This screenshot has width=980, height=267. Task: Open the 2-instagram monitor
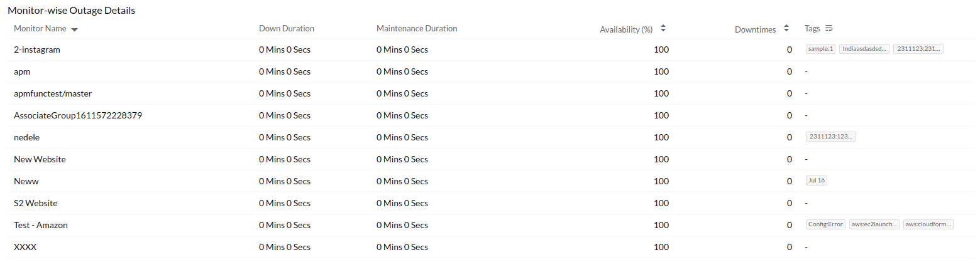(37, 50)
